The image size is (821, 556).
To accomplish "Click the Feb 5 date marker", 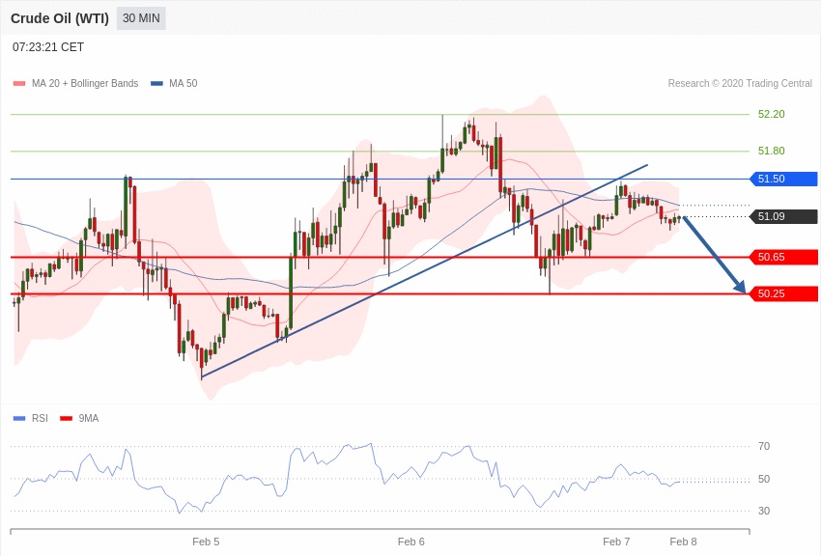I will click(x=206, y=542).
